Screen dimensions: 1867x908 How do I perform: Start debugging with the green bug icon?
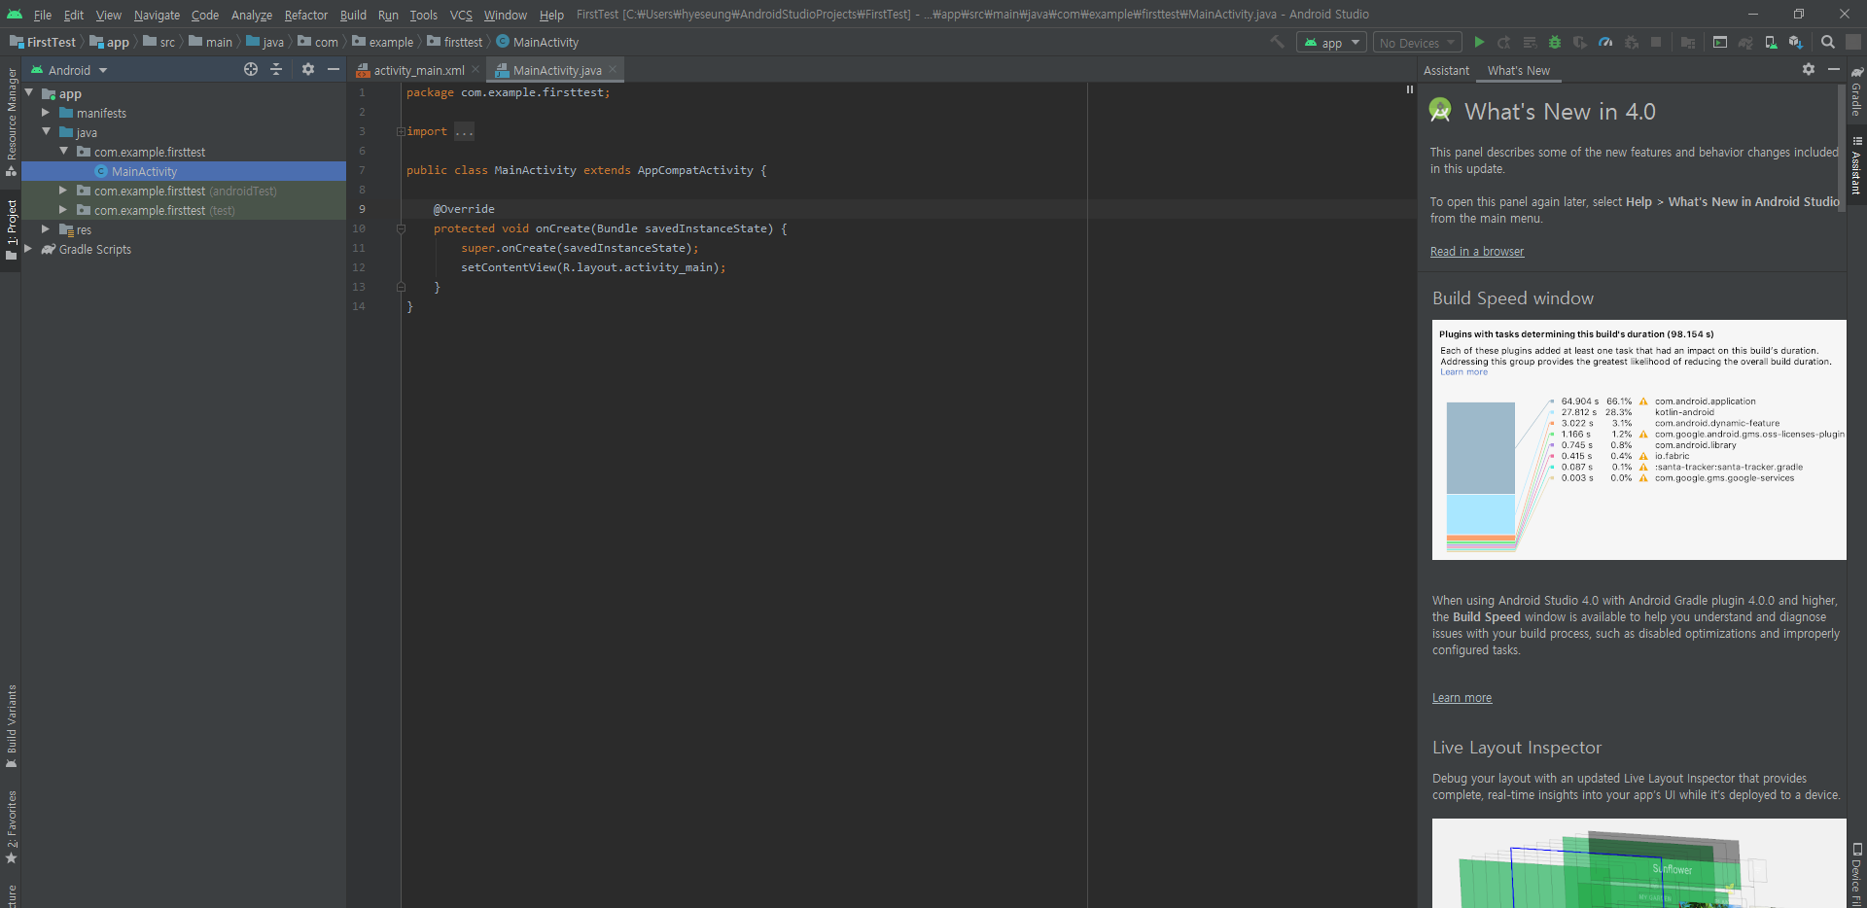click(x=1555, y=42)
